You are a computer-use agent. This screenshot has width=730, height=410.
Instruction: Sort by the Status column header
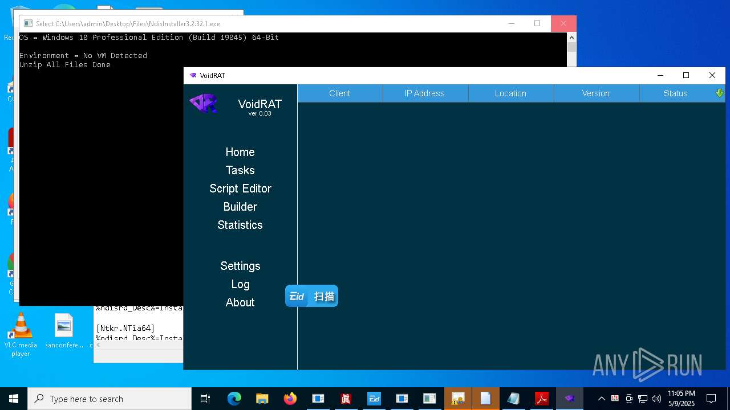[676, 93]
